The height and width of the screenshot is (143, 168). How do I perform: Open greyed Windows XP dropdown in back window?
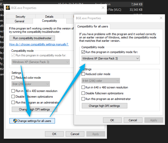[x=40, y=62]
